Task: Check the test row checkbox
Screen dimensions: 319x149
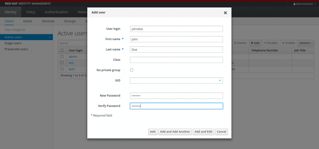Action: click(x=62, y=63)
